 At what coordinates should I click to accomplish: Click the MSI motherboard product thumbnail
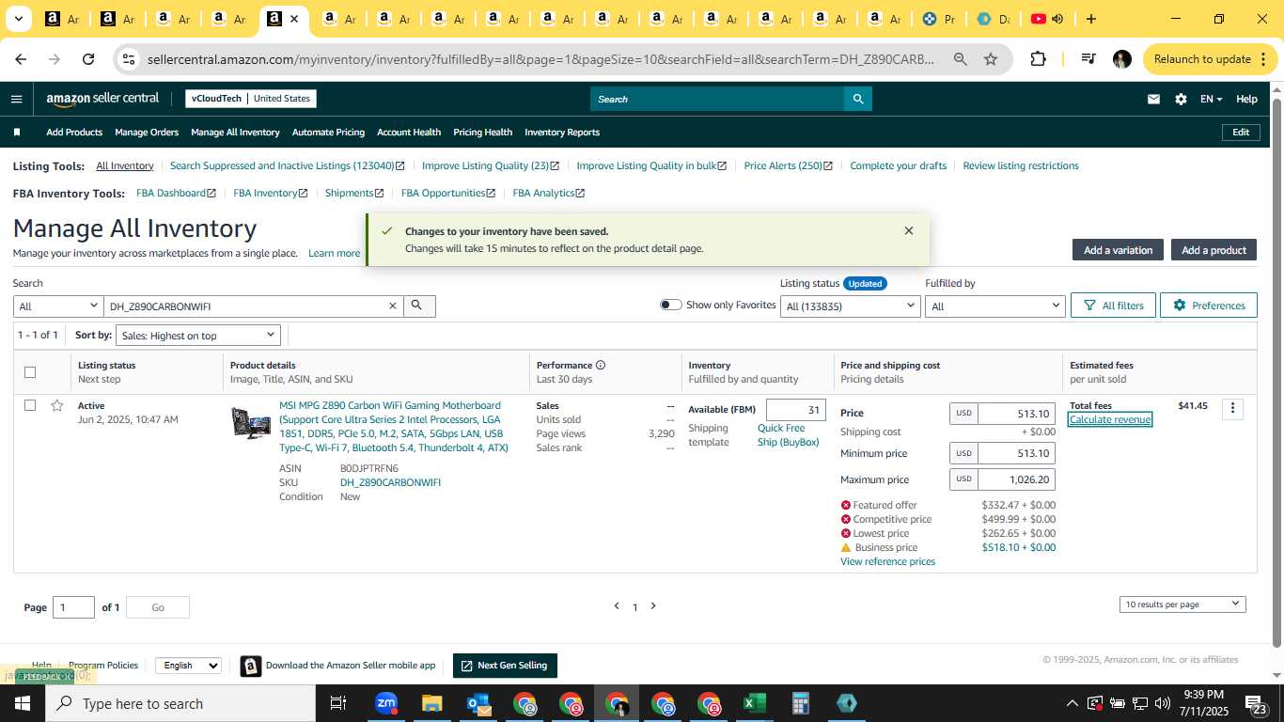tap(250, 423)
